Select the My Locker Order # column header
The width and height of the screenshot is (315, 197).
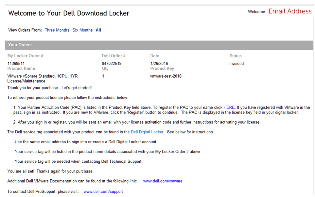25,55
